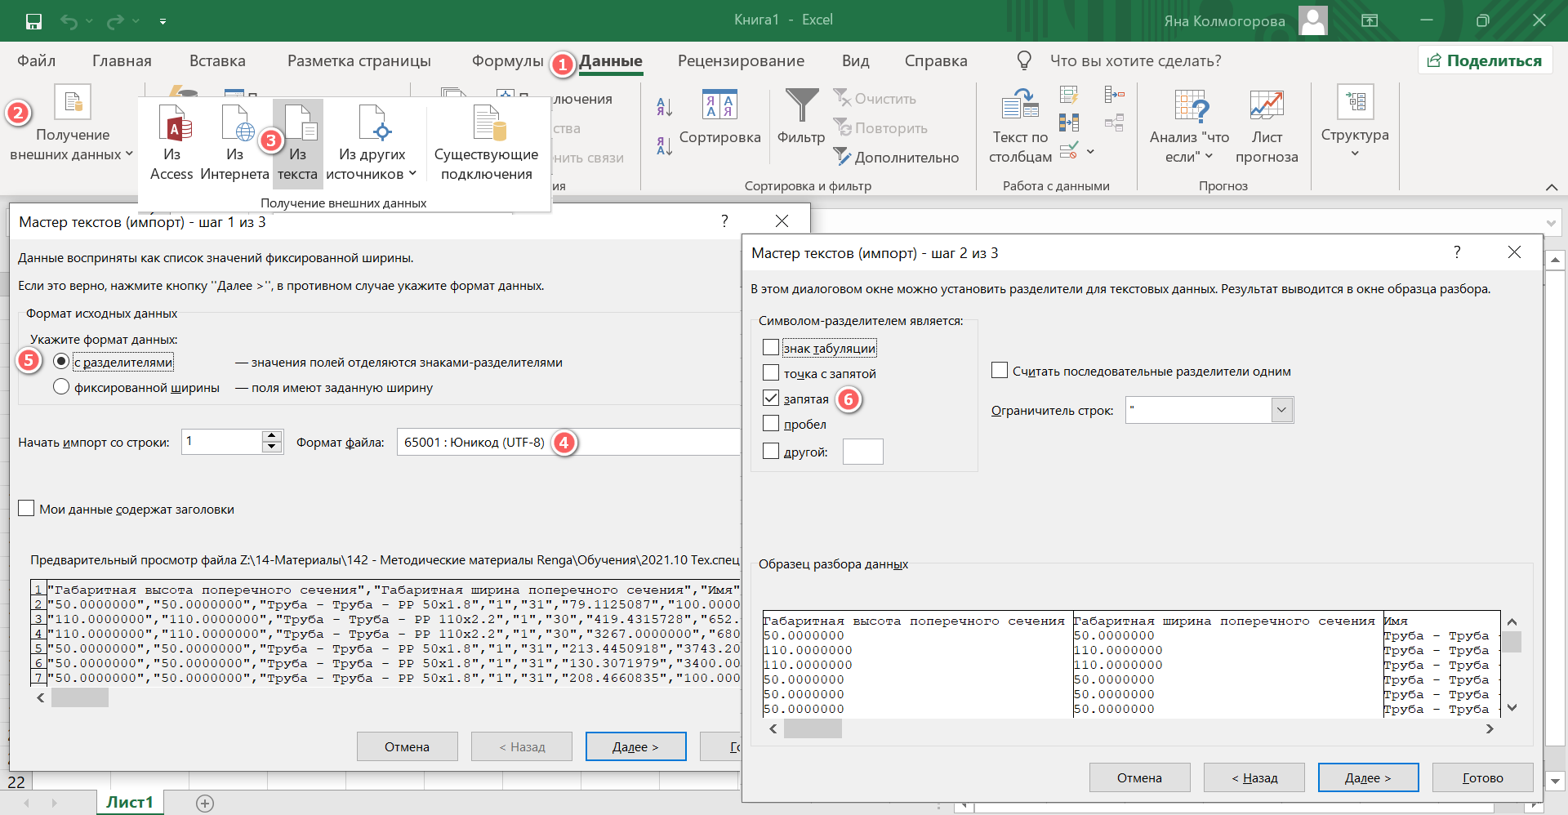The image size is (1568, 815).
Task: Enable знак табуляции delimiter checkbox
Action: pos(771,347)
